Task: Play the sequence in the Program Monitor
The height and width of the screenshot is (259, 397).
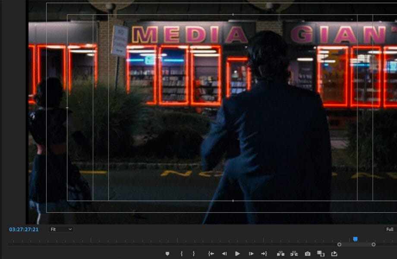Action: coord(237,253)
